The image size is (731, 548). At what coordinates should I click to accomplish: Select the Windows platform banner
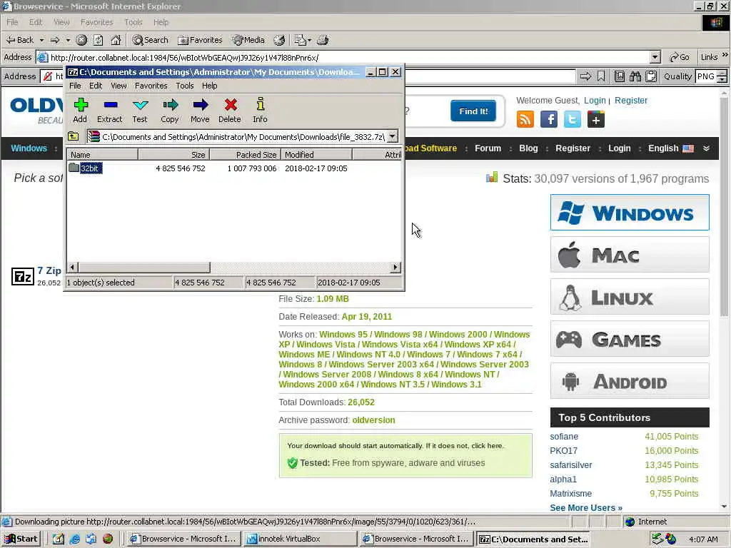pos(630,213)
